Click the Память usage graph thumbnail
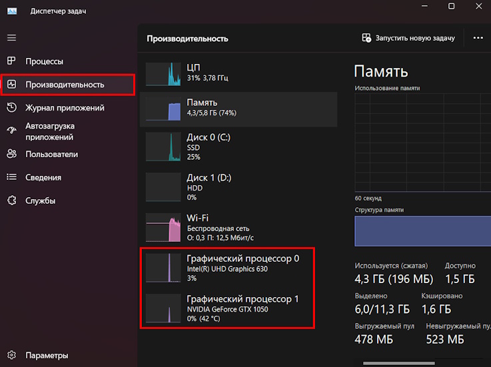491x367 pixels. [x=163, y=109]
